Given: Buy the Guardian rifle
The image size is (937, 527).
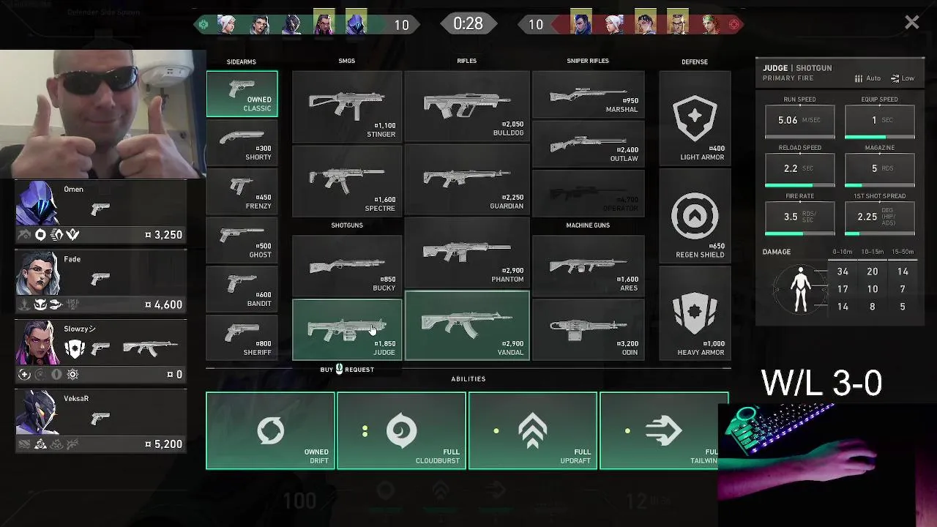Looking at the screenshot, I should click(467, 180).
